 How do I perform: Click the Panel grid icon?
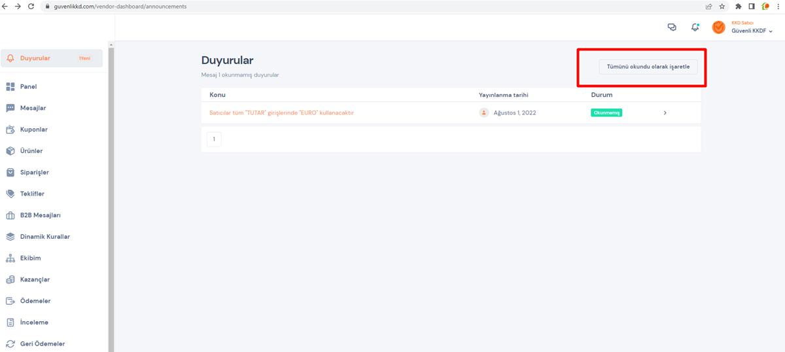(x=10, y=86)
